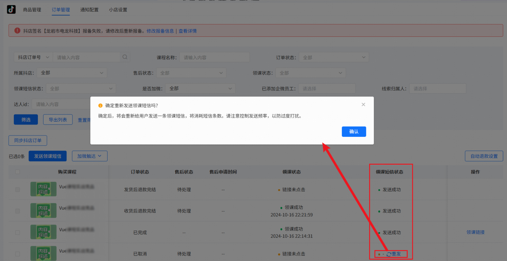Check the checkbox on the 已完成 order row
The width and height of the screenshot is (507, 261).
[x=17, y=232]
